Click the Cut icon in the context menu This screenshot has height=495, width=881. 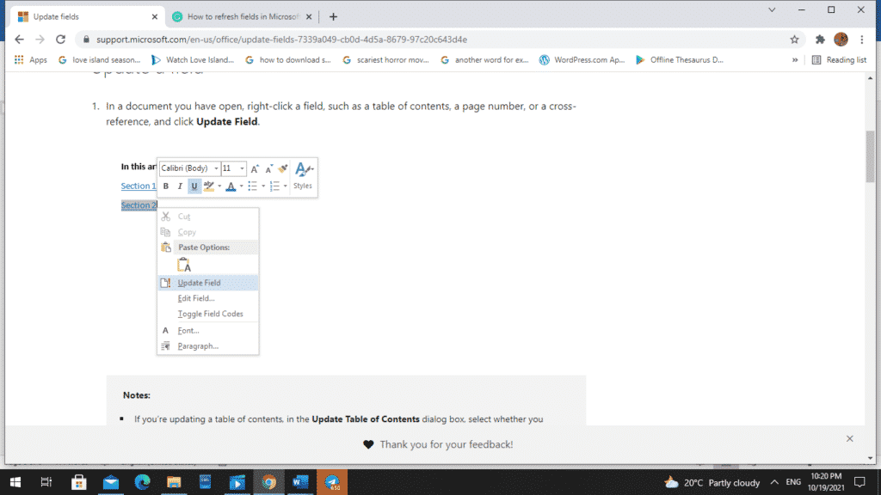[x=165, y=217]
